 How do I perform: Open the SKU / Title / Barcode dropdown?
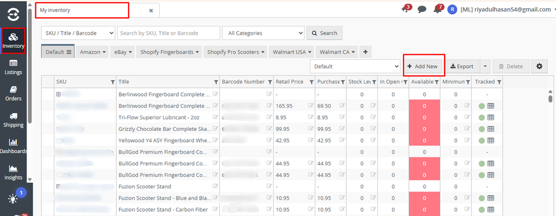click(78, 33)
